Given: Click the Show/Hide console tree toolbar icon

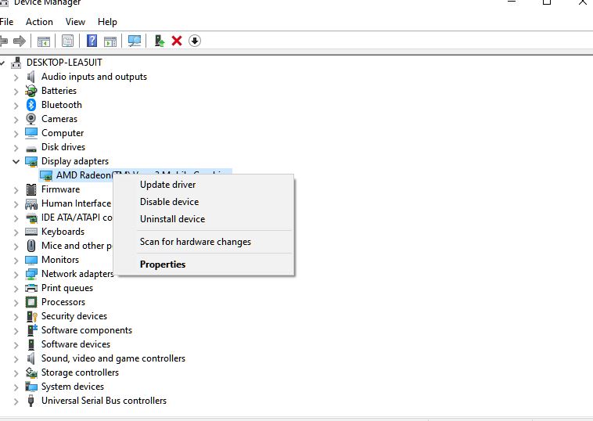Looking at the screenshot, I should pos(44,41).
